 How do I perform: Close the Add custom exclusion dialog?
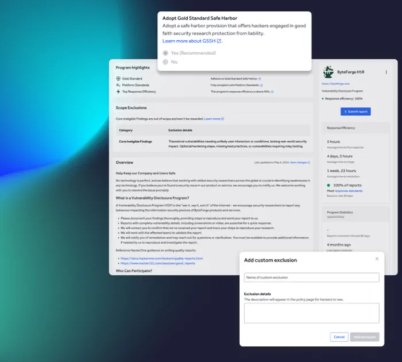pyautogui.click(x=377, y=259)
